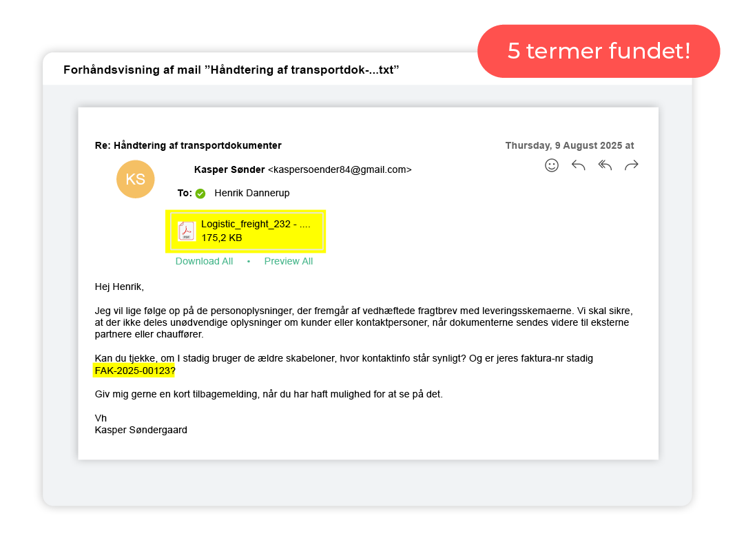The height and width of the screenshot is (551, 735).
Task: Select the highlighted FAK-2025-00123 invoice number
Action: [134, 371]
